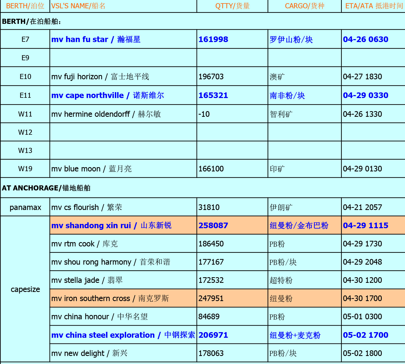Image resolution: width=405 pixels, height=364 pixels.
Task: Select cargo cell 智利矿
Action: tap(305, 114)
